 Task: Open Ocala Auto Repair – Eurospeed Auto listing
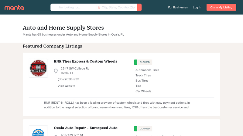click(86, 128)
